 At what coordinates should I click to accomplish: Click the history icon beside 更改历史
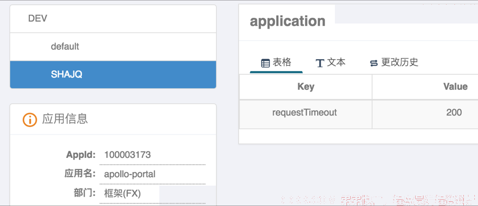374,63
